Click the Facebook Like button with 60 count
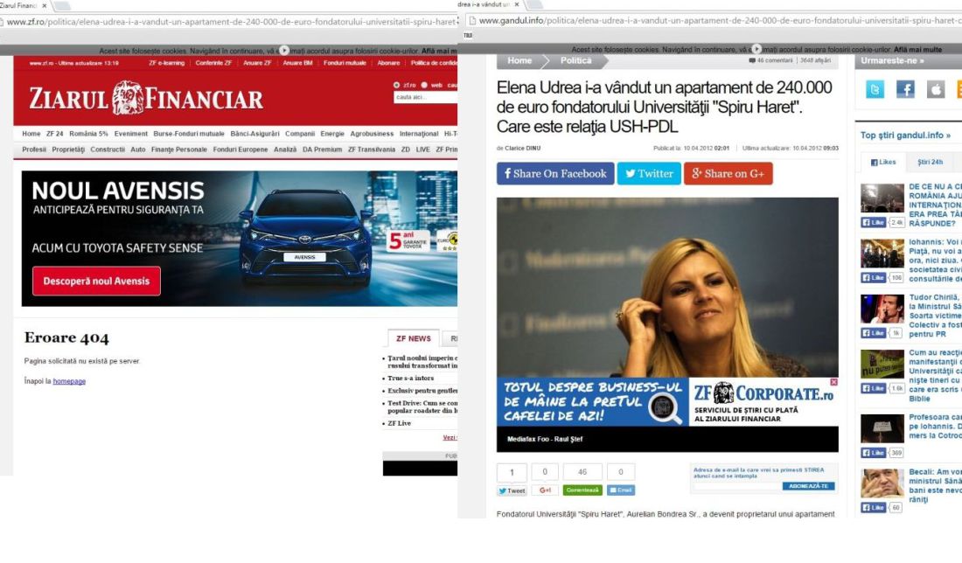962x563 pixels. pos(874,507)
